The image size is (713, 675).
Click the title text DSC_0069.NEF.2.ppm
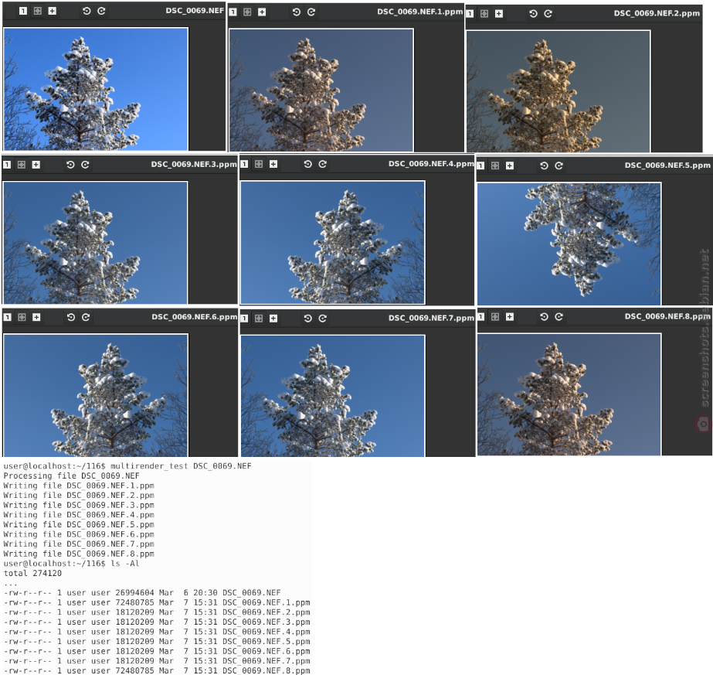pos(657,13)
